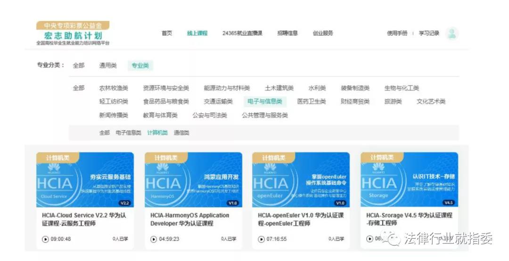
Task: Go to 24365就业直播课
Action: coord(242,33)
